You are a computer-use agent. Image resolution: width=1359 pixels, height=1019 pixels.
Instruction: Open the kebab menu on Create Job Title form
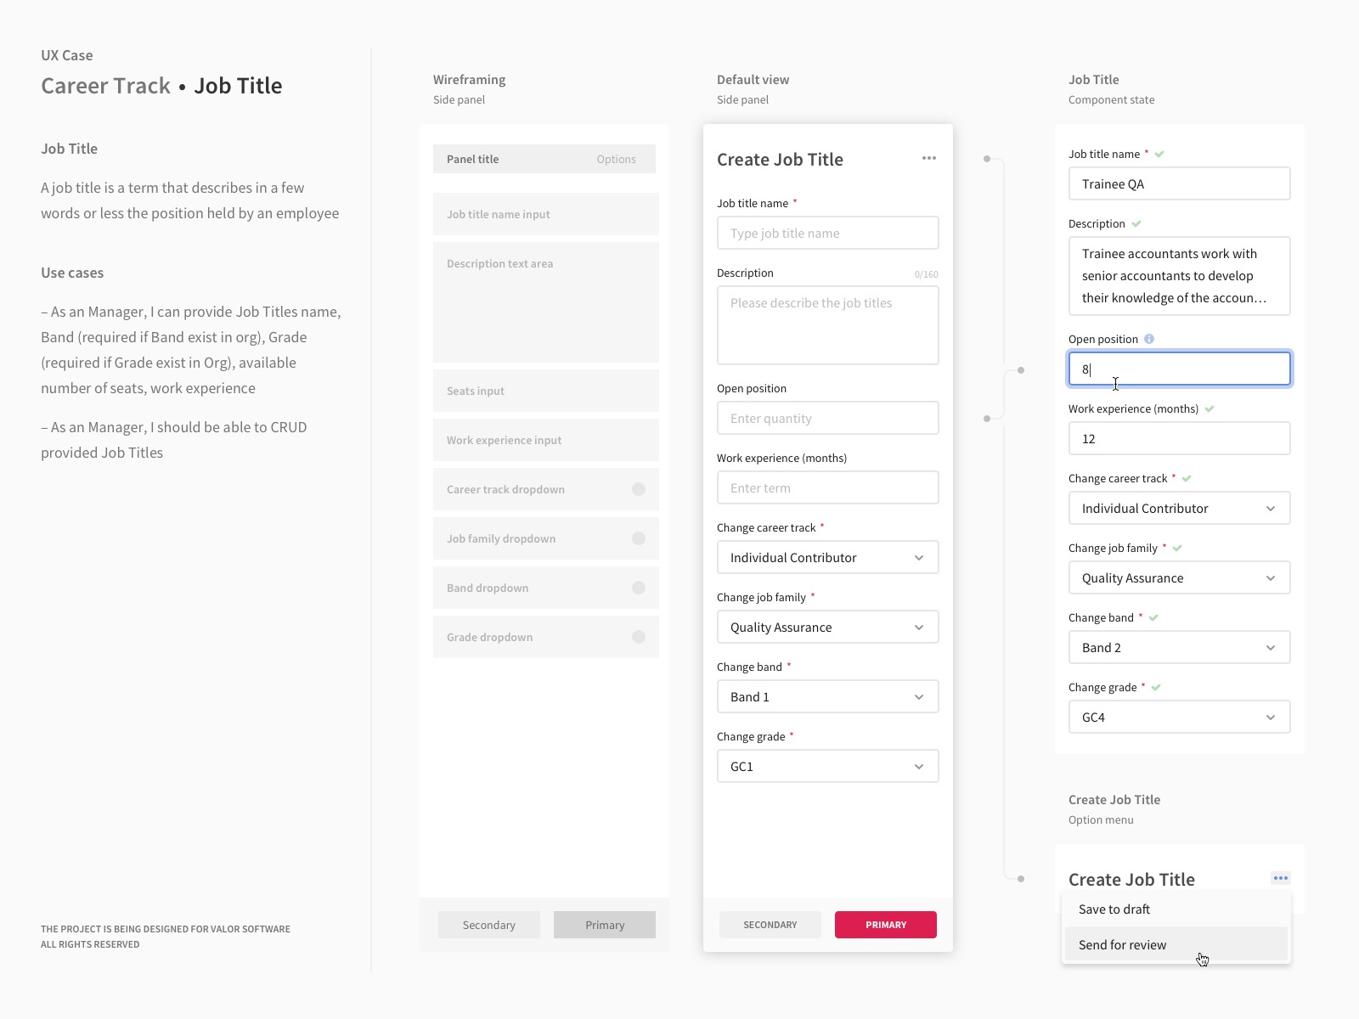pos(928,158)
